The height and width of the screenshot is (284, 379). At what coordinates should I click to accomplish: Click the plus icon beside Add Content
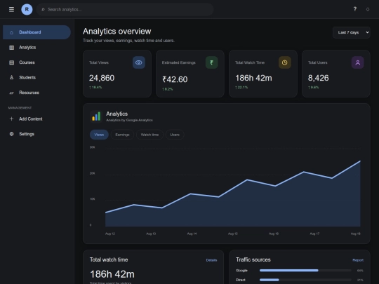(11, 119)
